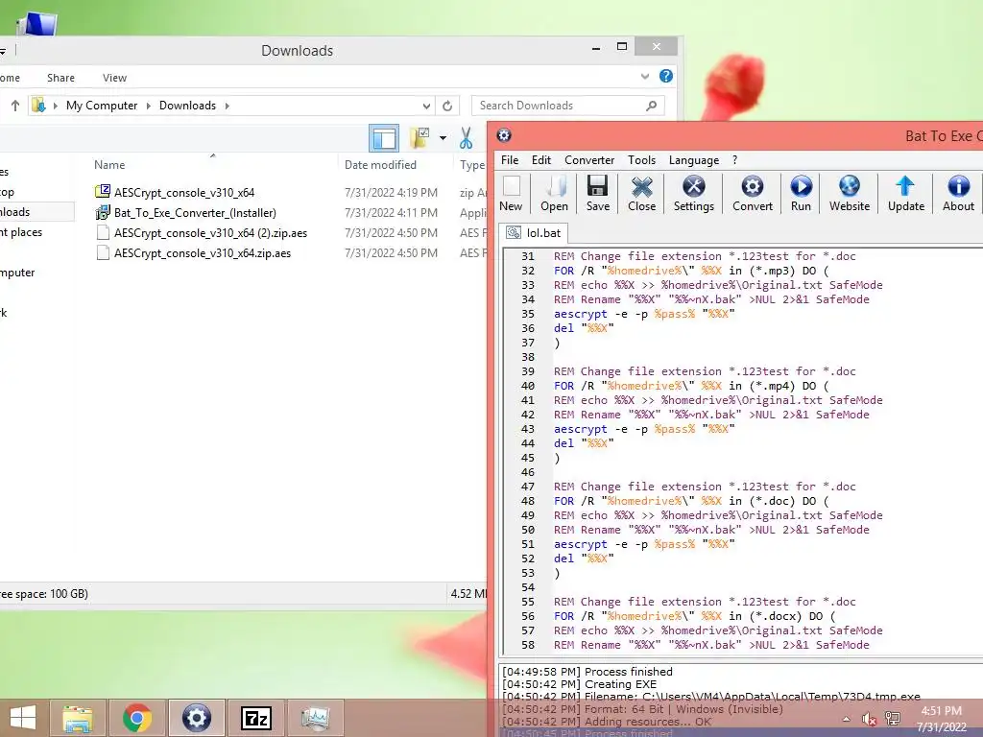
Task: Click Downloads in the address breadcrumb
Action: (x=187, y=106)
